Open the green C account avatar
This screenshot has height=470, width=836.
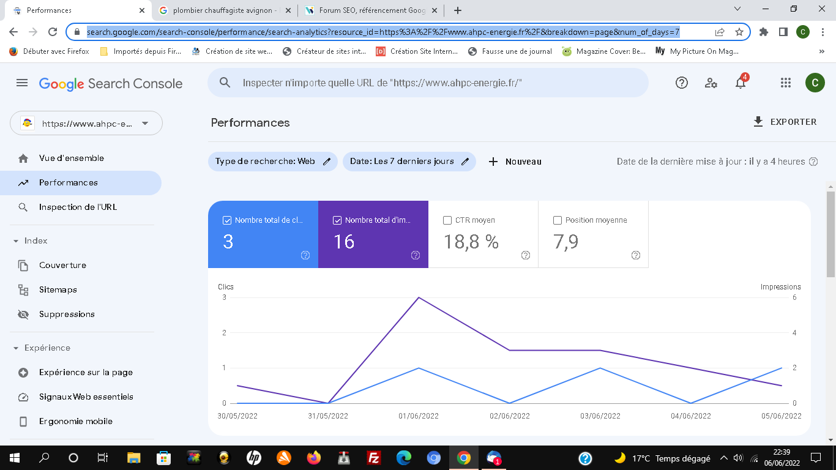point(815,83)
